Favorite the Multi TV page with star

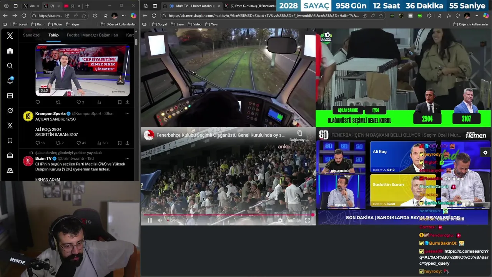tap(381, 15)
